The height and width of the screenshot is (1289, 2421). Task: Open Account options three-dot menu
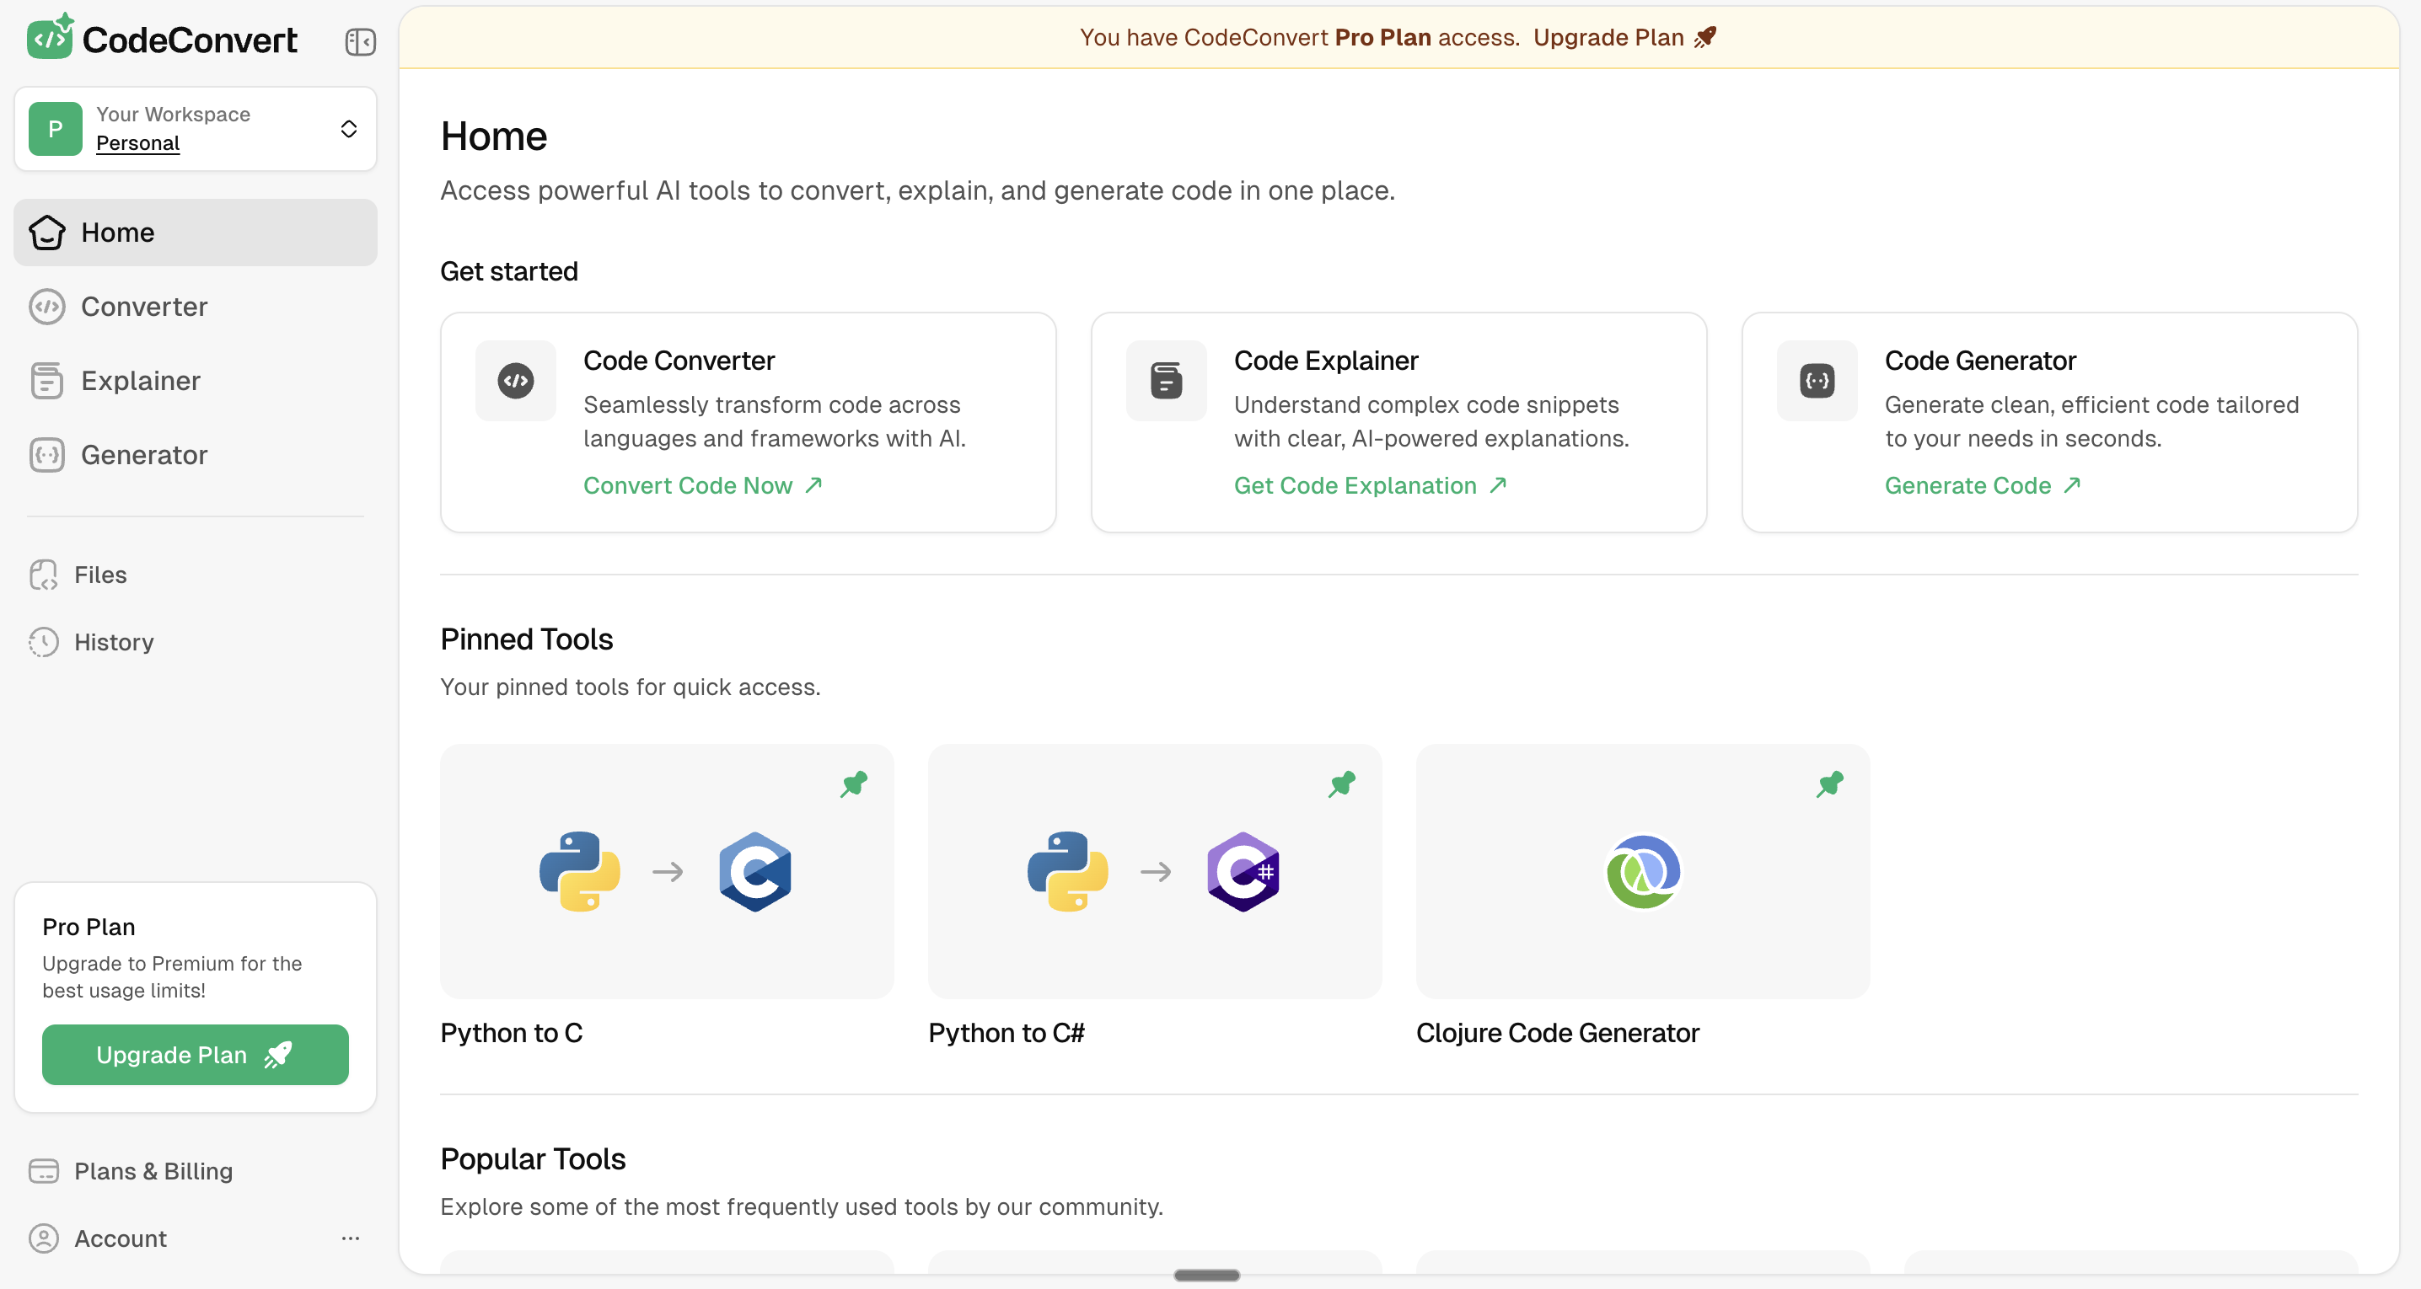tap(351, 1238)
